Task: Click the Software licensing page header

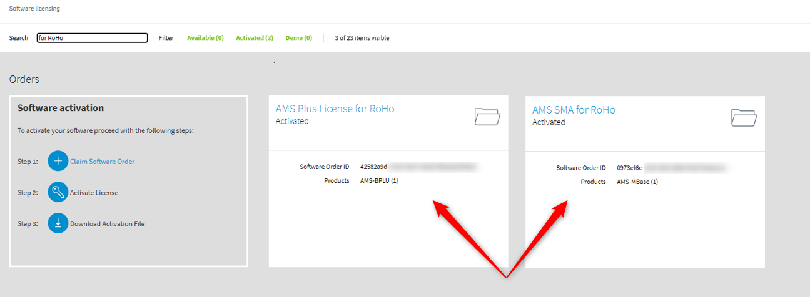Action: tap(34, 9)
